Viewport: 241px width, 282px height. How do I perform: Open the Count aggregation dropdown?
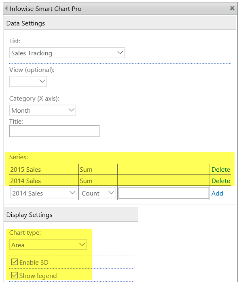(98, 193)
